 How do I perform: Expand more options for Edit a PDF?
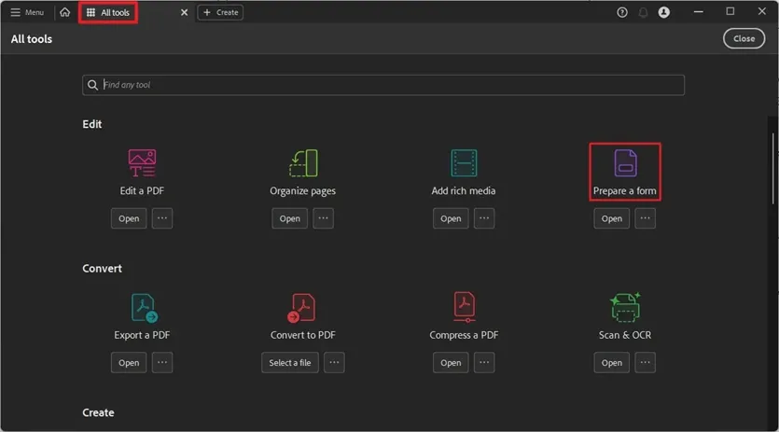[162, 218]
